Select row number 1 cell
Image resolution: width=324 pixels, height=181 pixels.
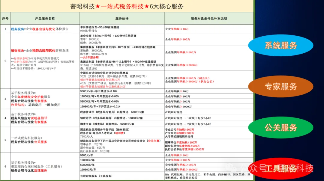[5, 29]
